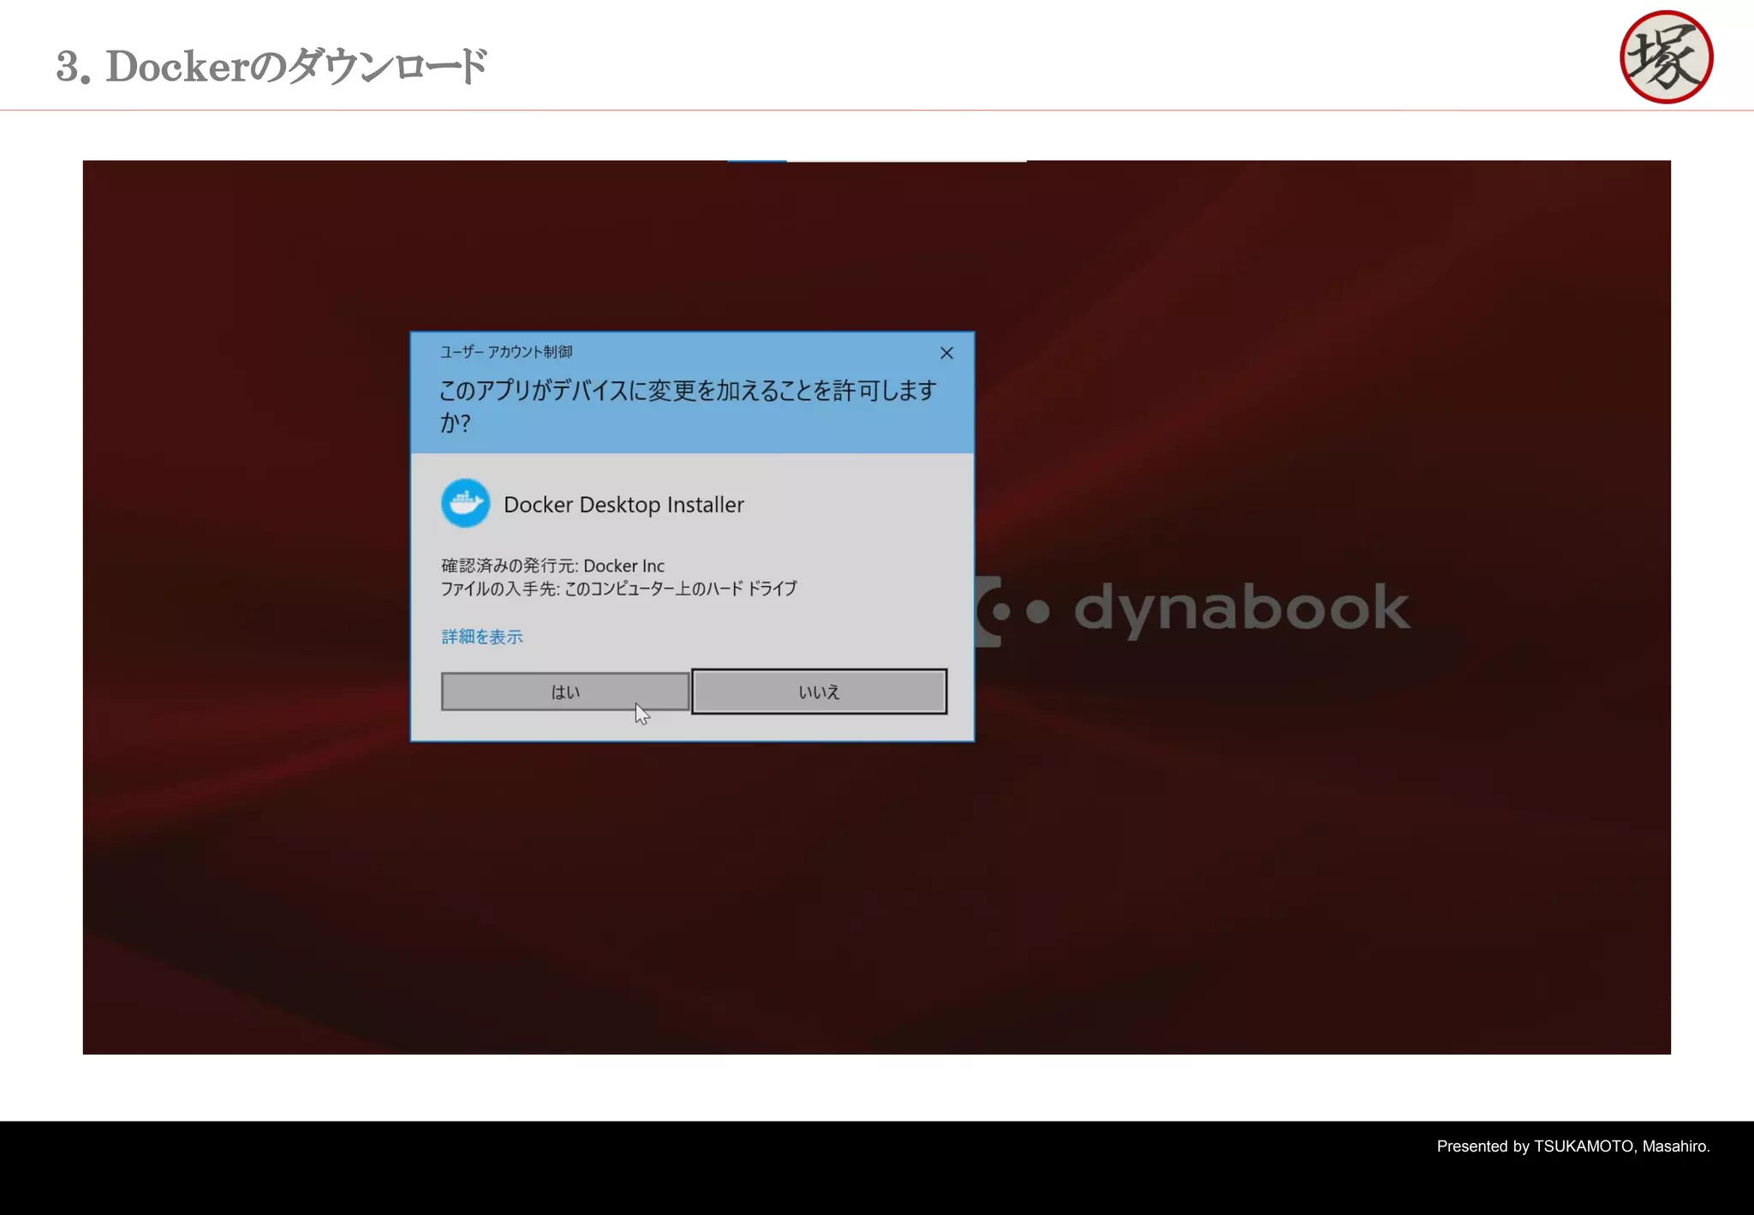This screenshot has height=1215, width=1754.
Task: Click the はい (Yes) button
Action: point(565,691)
